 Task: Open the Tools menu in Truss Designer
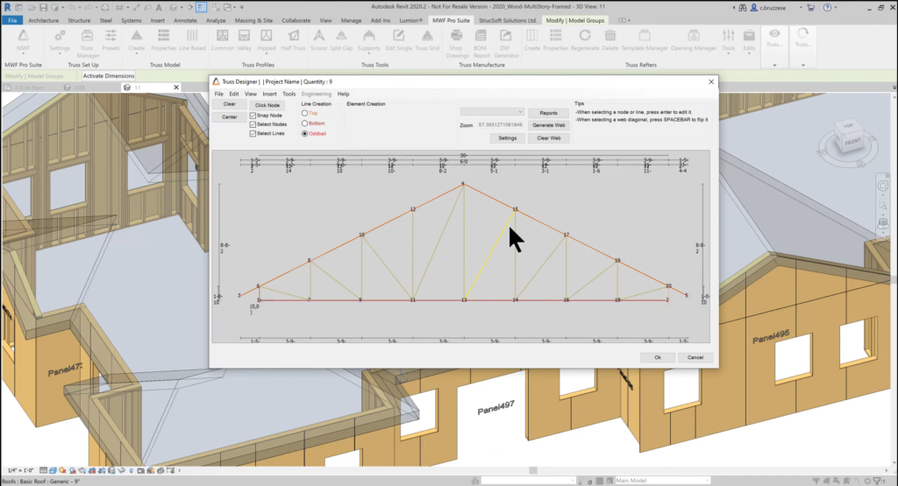tap(289, 94)
